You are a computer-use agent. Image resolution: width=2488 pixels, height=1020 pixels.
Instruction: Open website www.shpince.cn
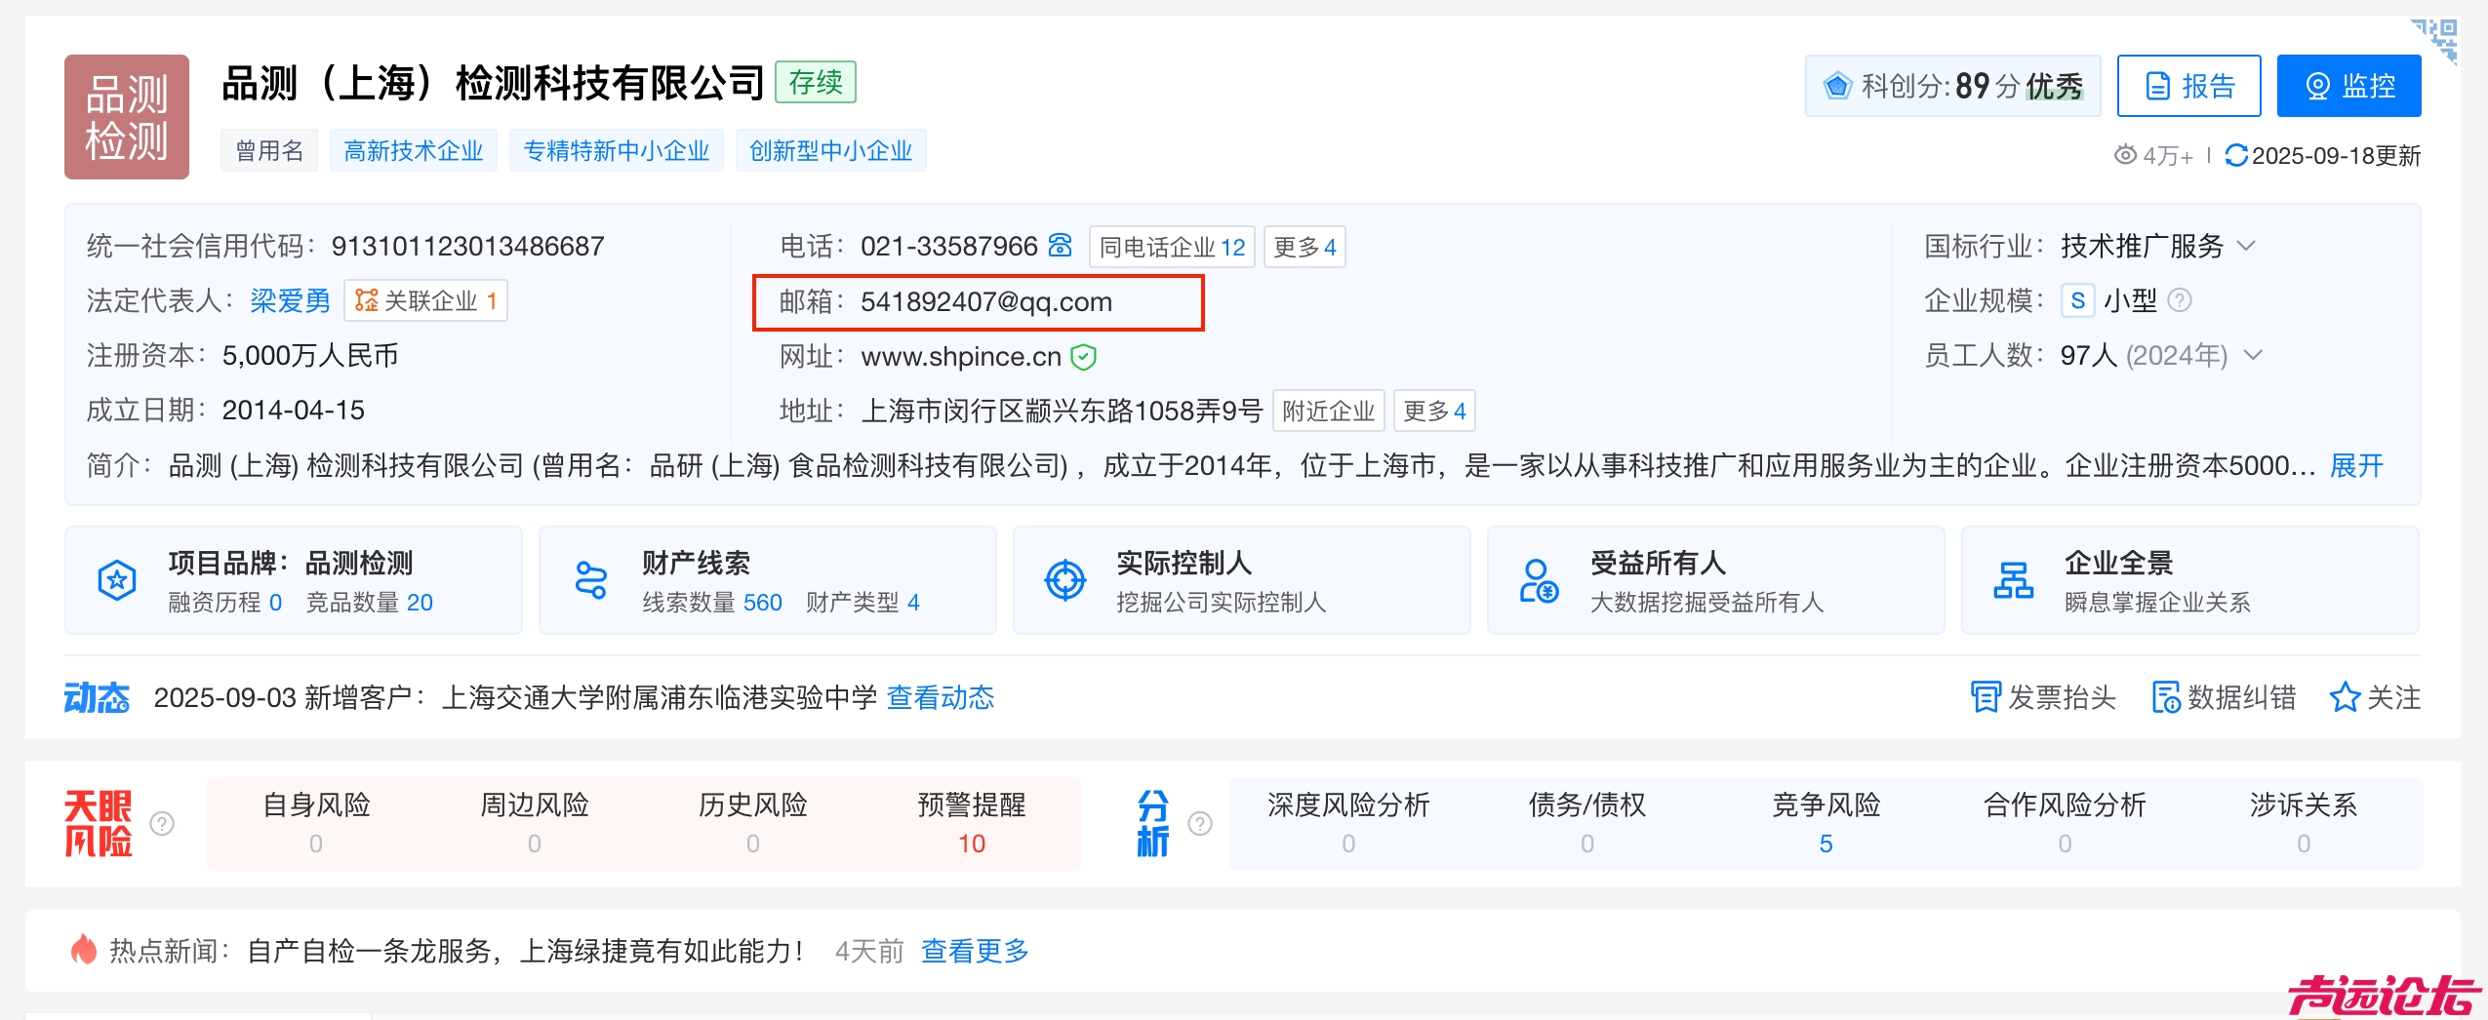coord(961,356)
